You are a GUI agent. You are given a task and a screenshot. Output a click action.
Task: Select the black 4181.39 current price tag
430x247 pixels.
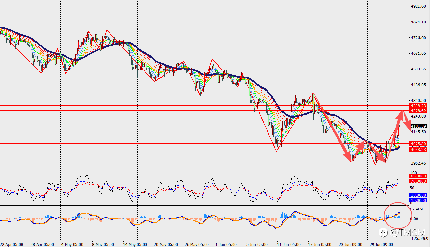coord(418,126)
